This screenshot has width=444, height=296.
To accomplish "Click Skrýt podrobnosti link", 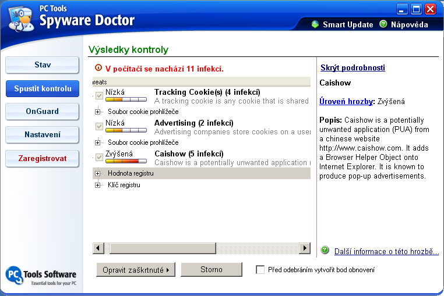I will [x=353, y=68].
